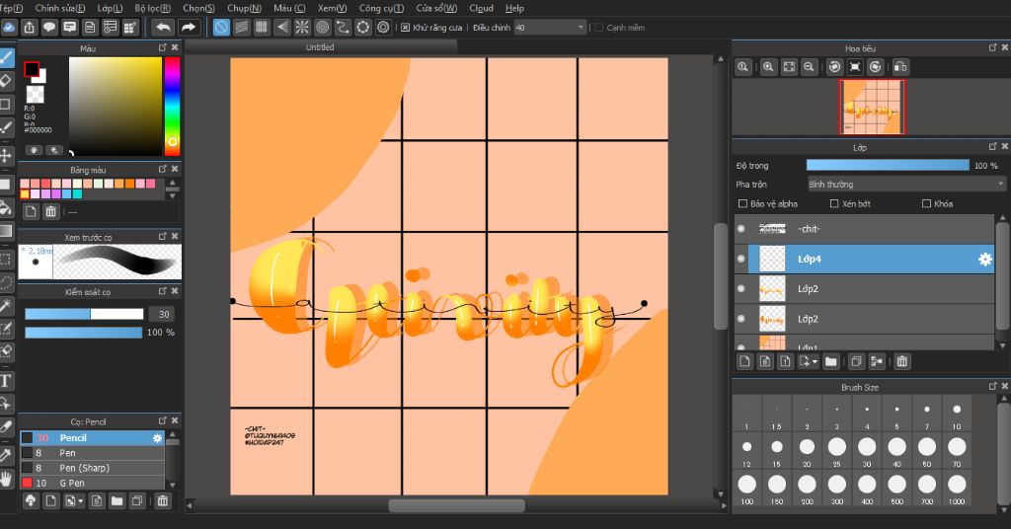
Task: Open the Chỉnh sửa menu
Action: click(60, 8)
